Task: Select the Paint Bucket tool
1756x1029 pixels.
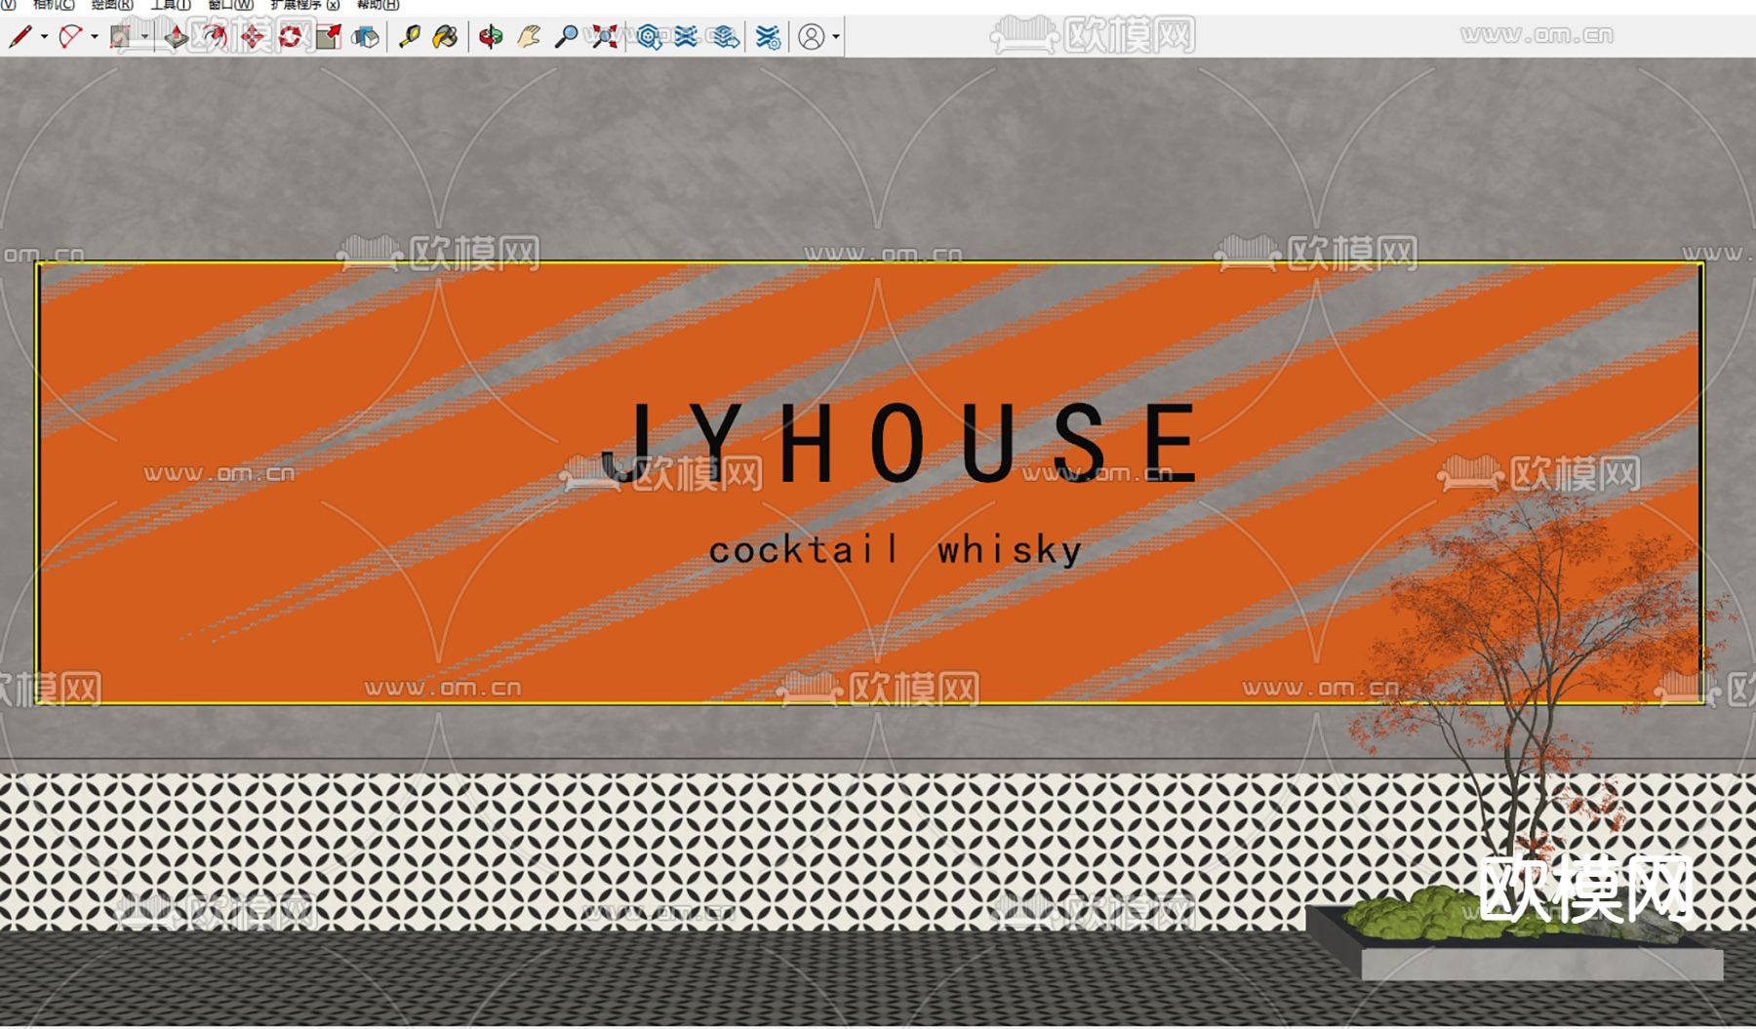Action: 446,37
